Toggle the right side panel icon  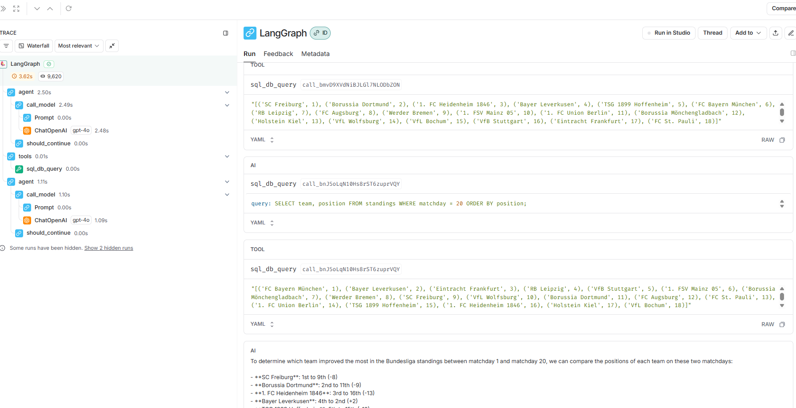pos(793,53)
